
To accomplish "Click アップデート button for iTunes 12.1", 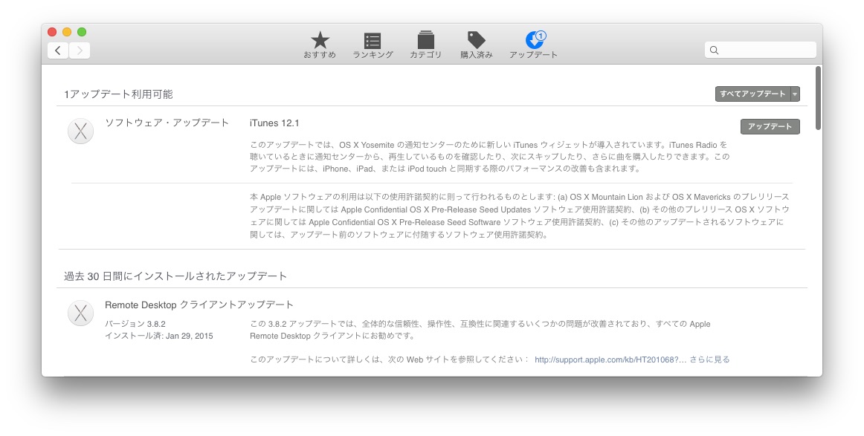I will coord(770,126).
